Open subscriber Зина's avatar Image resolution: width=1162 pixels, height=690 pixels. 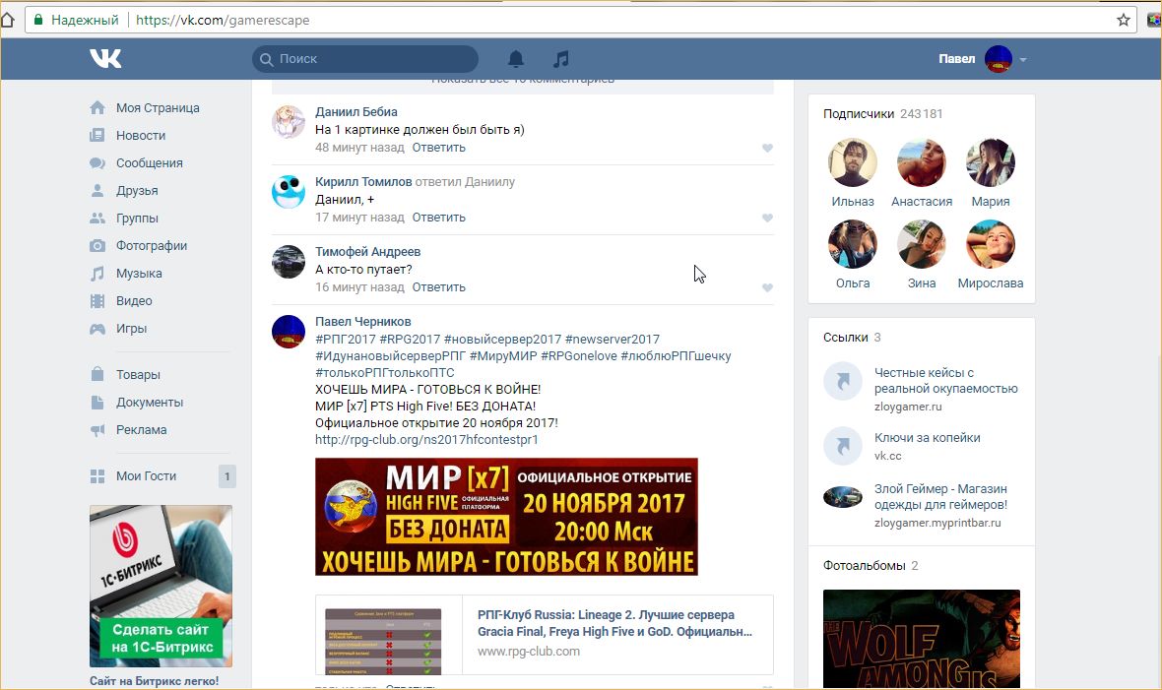922,244
